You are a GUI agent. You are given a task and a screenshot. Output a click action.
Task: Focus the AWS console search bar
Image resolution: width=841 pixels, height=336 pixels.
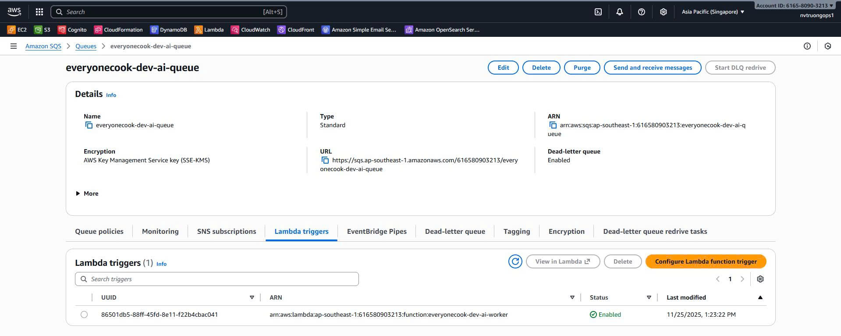(x=169, y=12)
